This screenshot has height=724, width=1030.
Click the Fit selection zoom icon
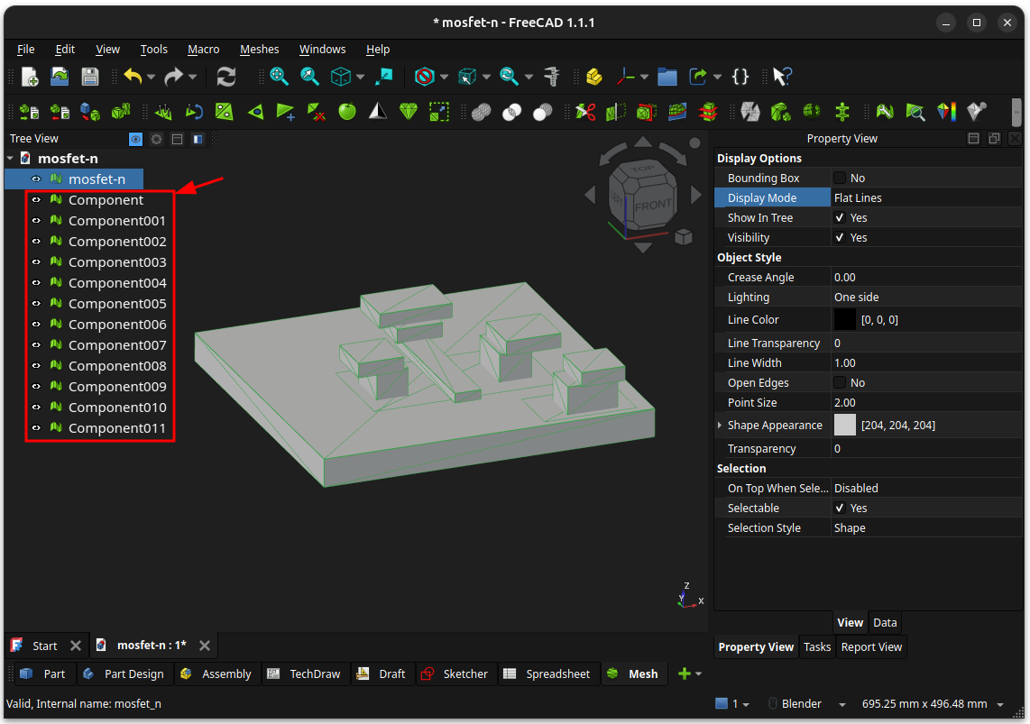(309, 77)
